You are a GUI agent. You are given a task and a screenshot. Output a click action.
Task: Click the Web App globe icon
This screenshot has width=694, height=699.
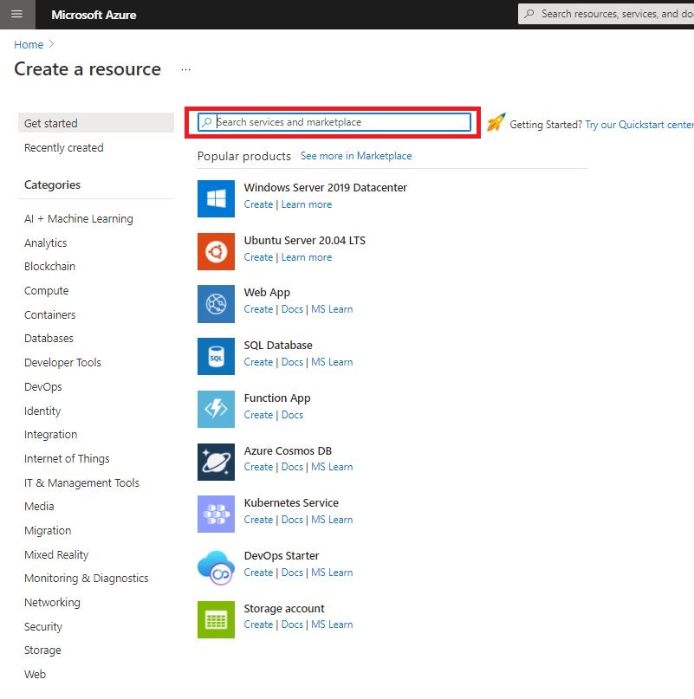(216, 304)
